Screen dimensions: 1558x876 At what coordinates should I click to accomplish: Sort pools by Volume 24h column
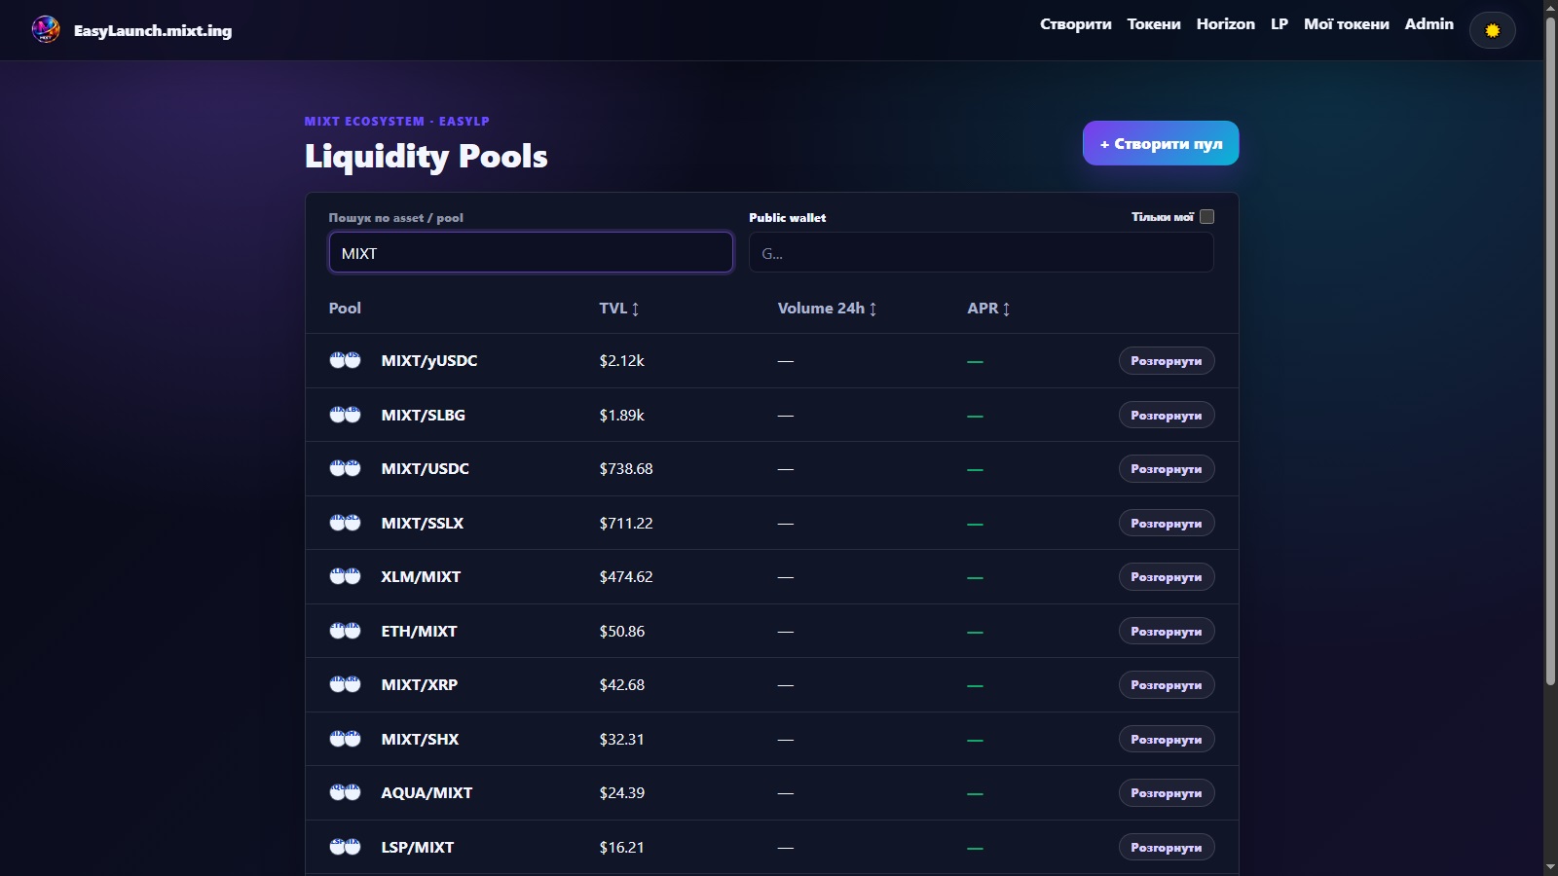coord(827,309)
